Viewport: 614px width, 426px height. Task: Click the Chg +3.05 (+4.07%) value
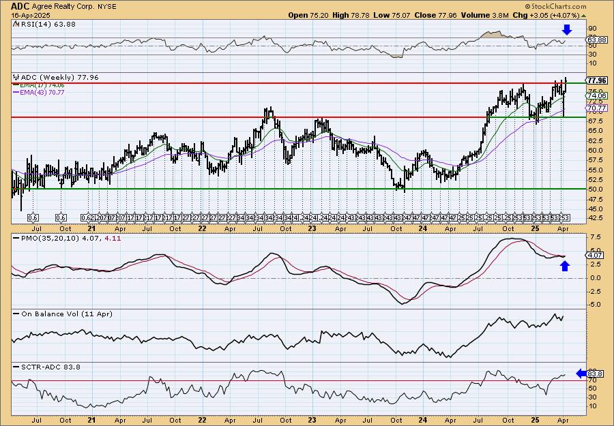point(546,15)
